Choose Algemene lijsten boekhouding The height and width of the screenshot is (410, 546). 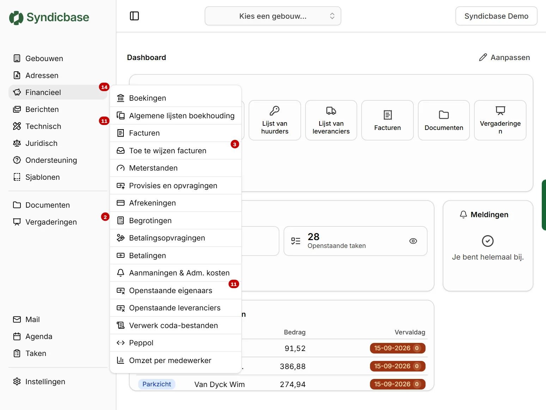coord(176,115)
